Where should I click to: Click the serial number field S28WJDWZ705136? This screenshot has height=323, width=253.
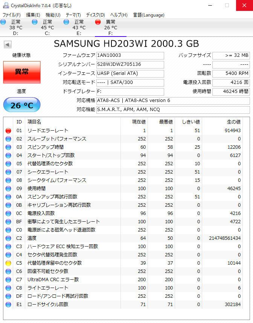coord(130,64)
